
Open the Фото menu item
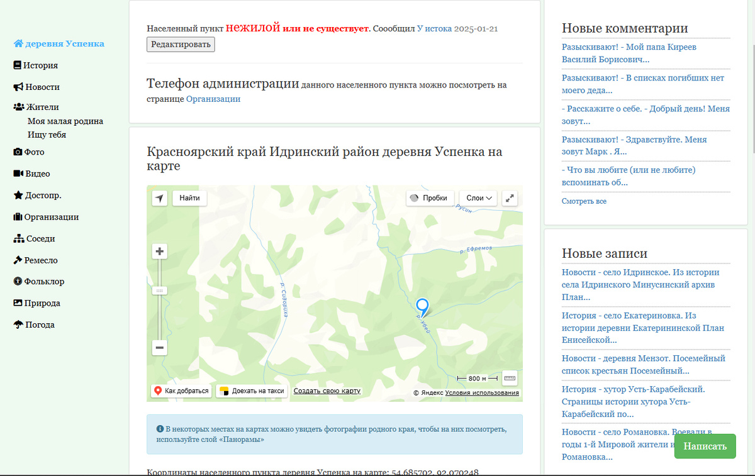(34, 152)
